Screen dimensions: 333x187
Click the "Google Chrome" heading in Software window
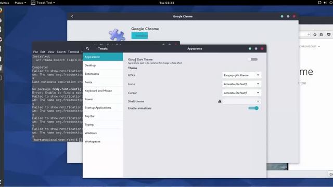tap(145, 29)
